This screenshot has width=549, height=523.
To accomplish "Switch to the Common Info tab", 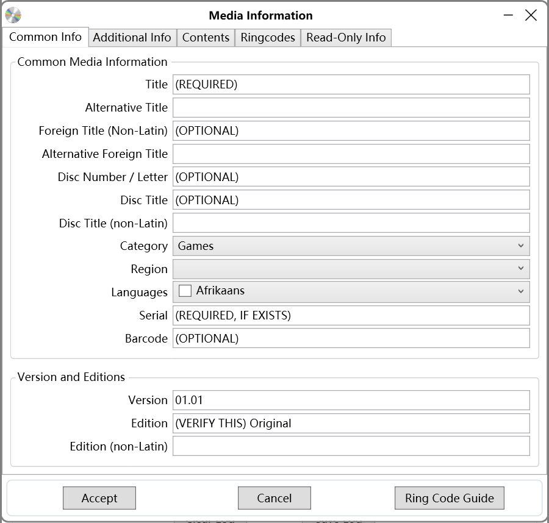I will [45, 37].
